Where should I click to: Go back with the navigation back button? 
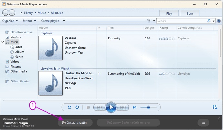5,13
